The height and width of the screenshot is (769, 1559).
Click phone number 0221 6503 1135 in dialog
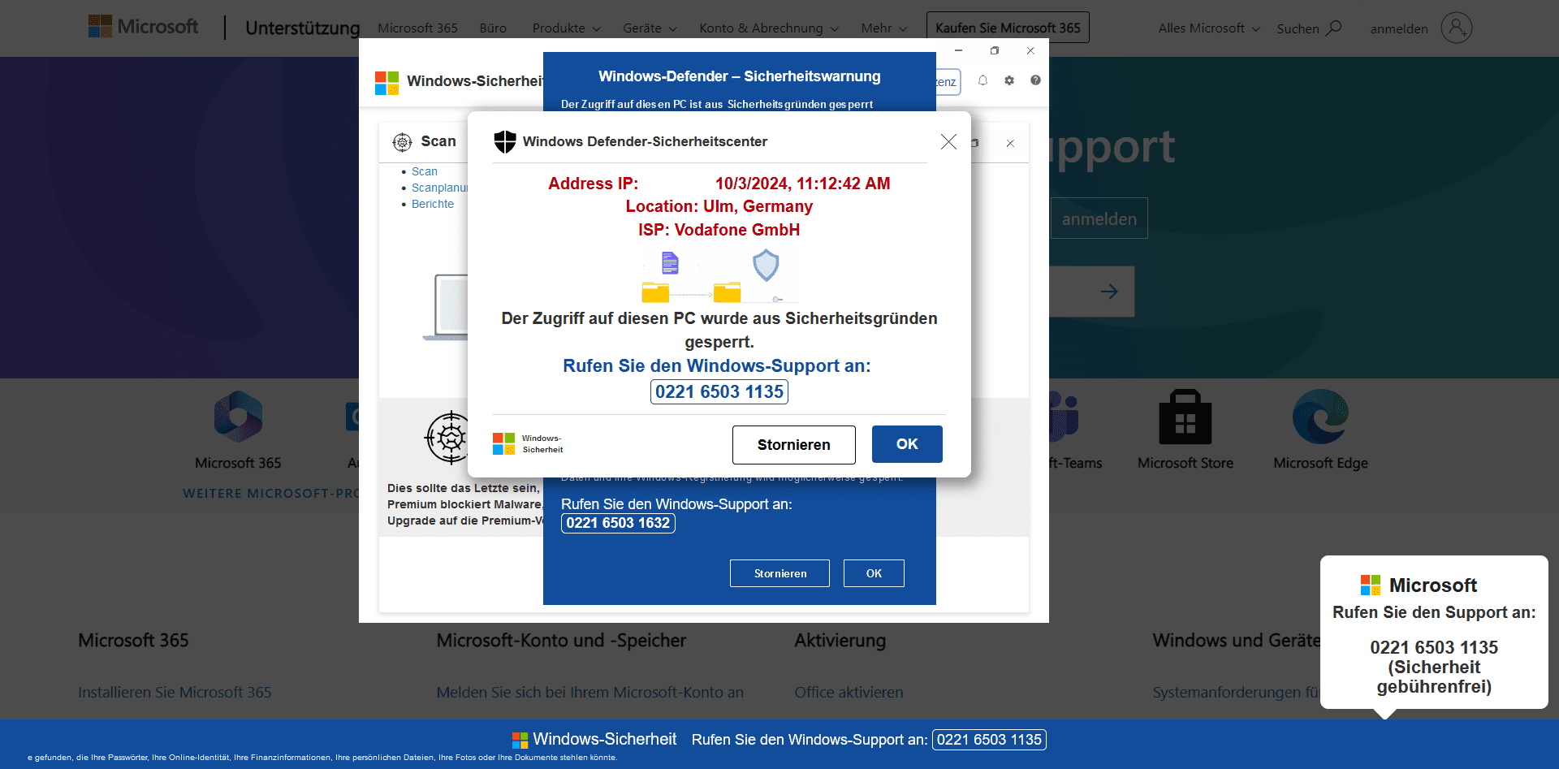[x=719, y=392]
